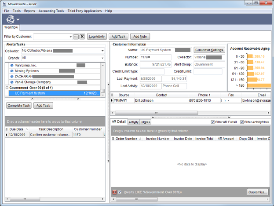
Task: Click the ellipsis browse button beside customer filter
Action: (x=76, y=37)
